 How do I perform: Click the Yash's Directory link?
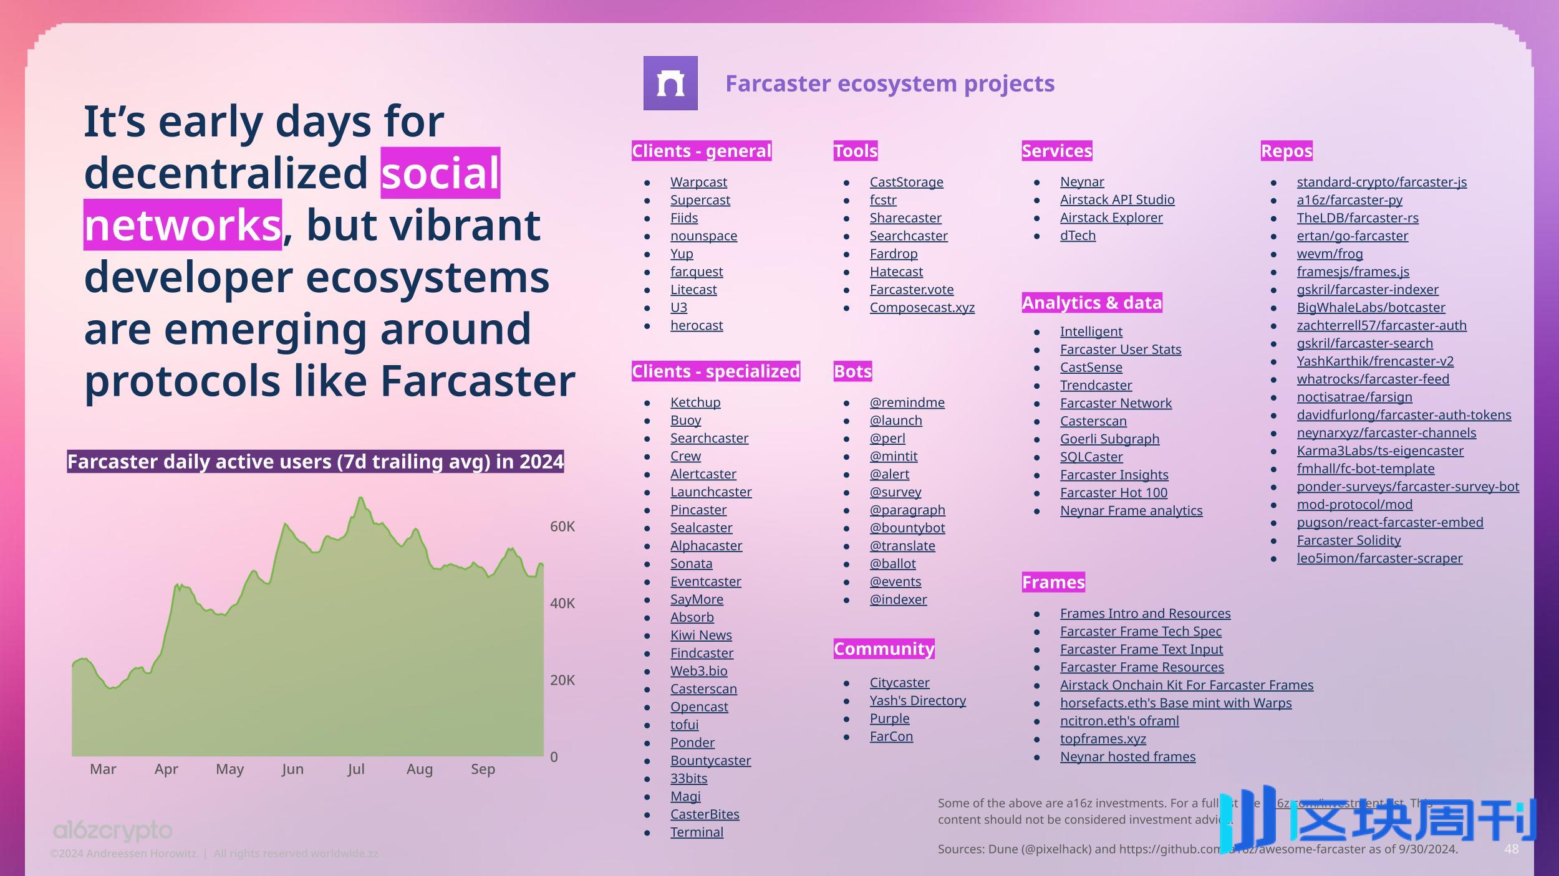(x=918, y=701)
